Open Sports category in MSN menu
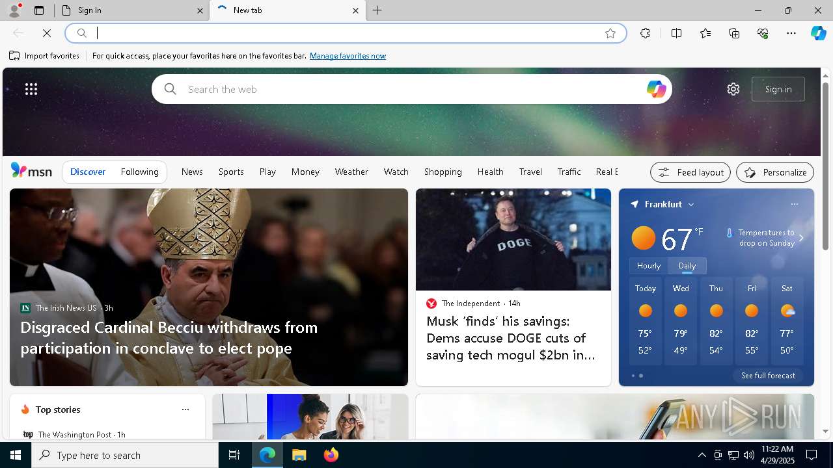 pyautogui.click(x=231, y=172)
